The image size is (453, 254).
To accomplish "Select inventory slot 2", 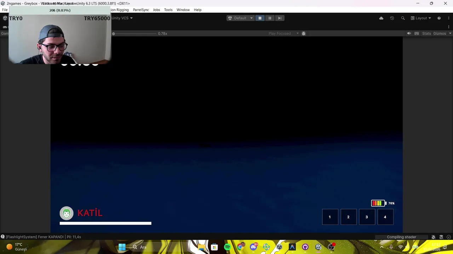I will (x=348, y=217).
